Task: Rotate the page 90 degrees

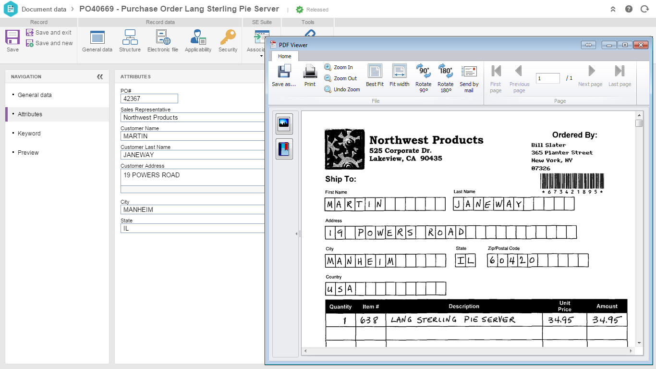Action: 424,78
